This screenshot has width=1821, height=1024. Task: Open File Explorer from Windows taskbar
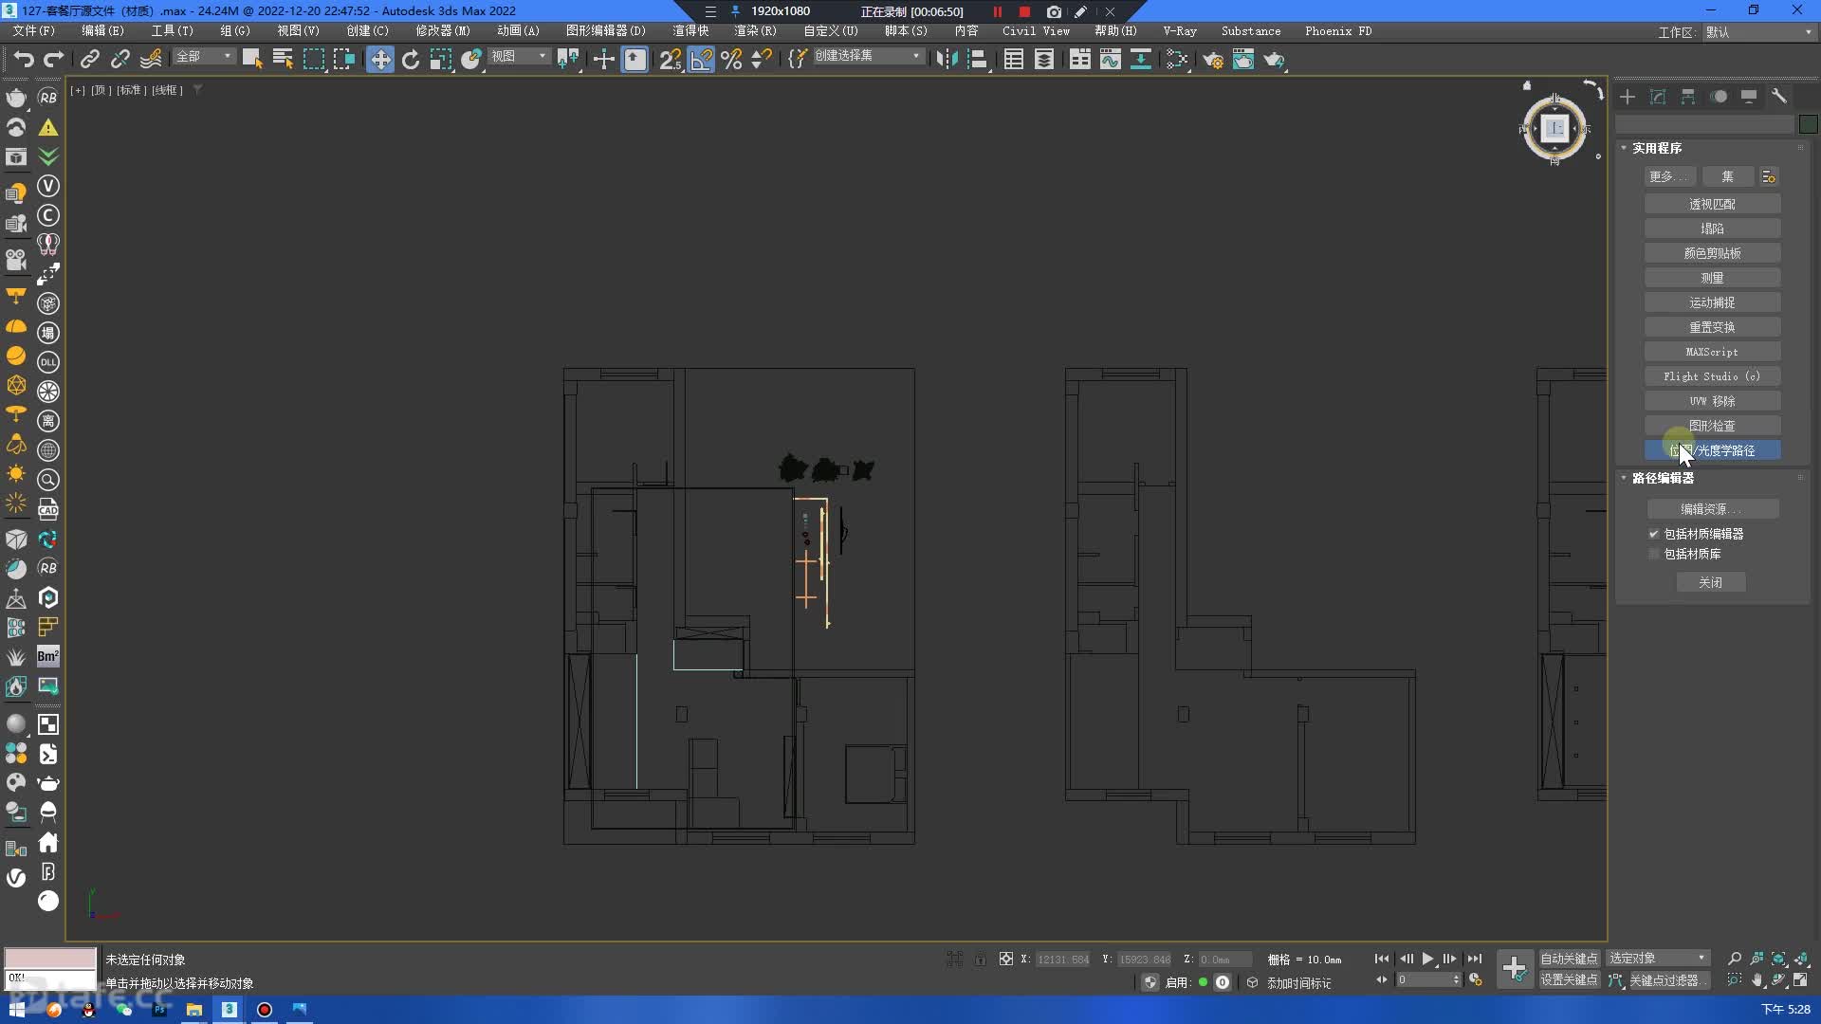(x=193, y=1010)
